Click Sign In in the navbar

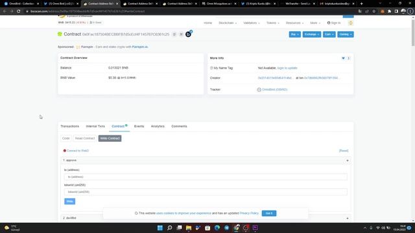[x=334, y=23]
